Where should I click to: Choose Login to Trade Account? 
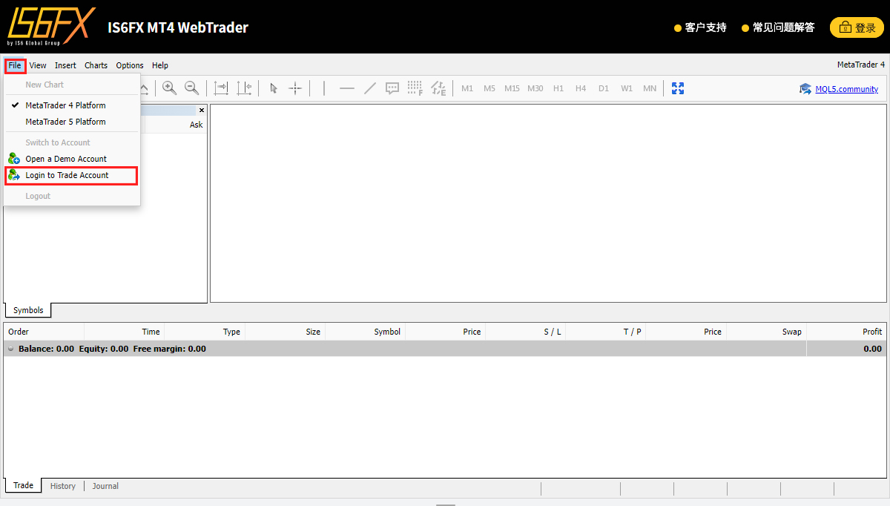click(72, 175)
